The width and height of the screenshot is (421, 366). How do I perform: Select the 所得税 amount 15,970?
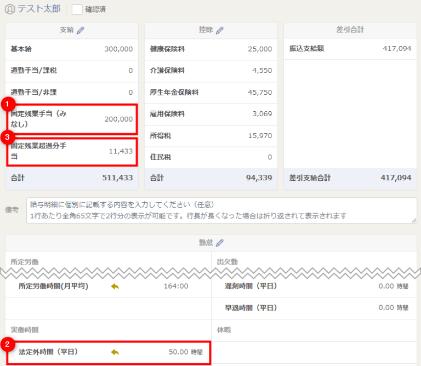(260, 136)
